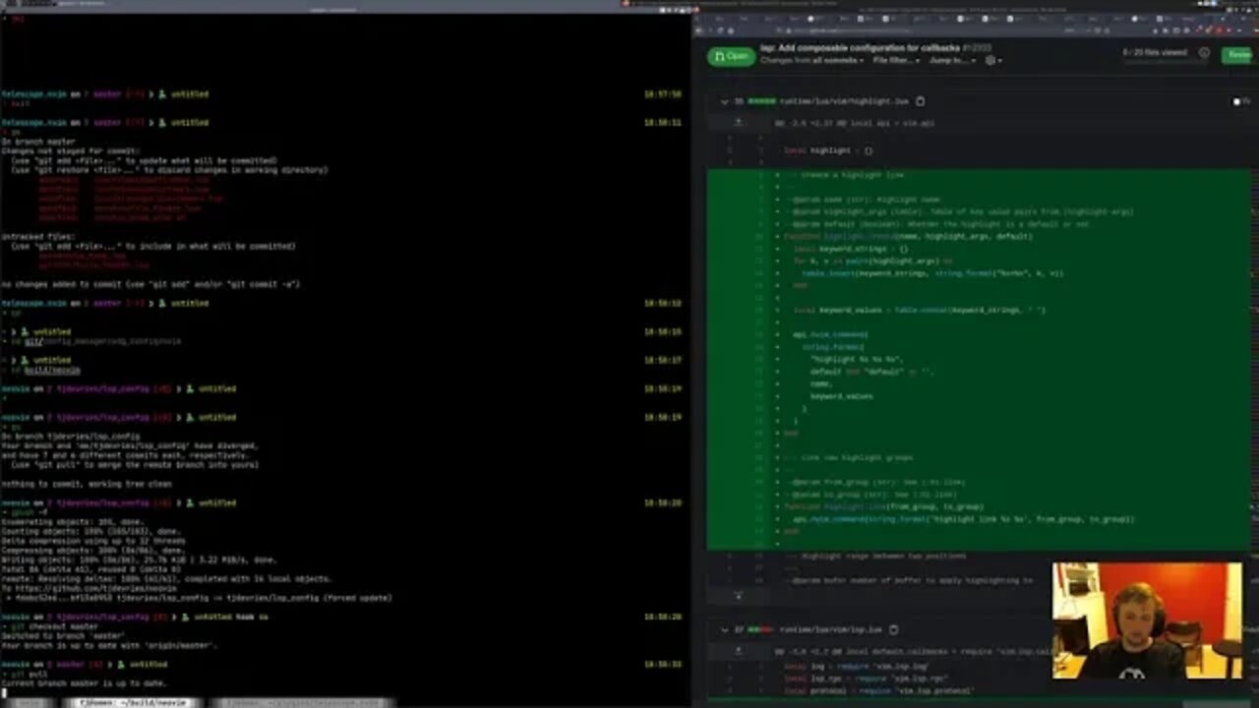The image size is (1259, 708).
Task: Click the green Open status badge
Action: pos(731,56)
